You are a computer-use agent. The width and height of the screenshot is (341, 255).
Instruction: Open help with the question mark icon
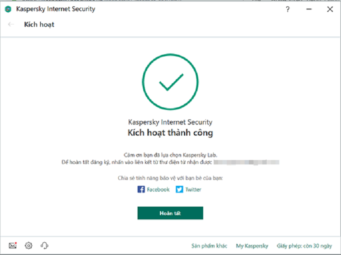tap(288, 9)
